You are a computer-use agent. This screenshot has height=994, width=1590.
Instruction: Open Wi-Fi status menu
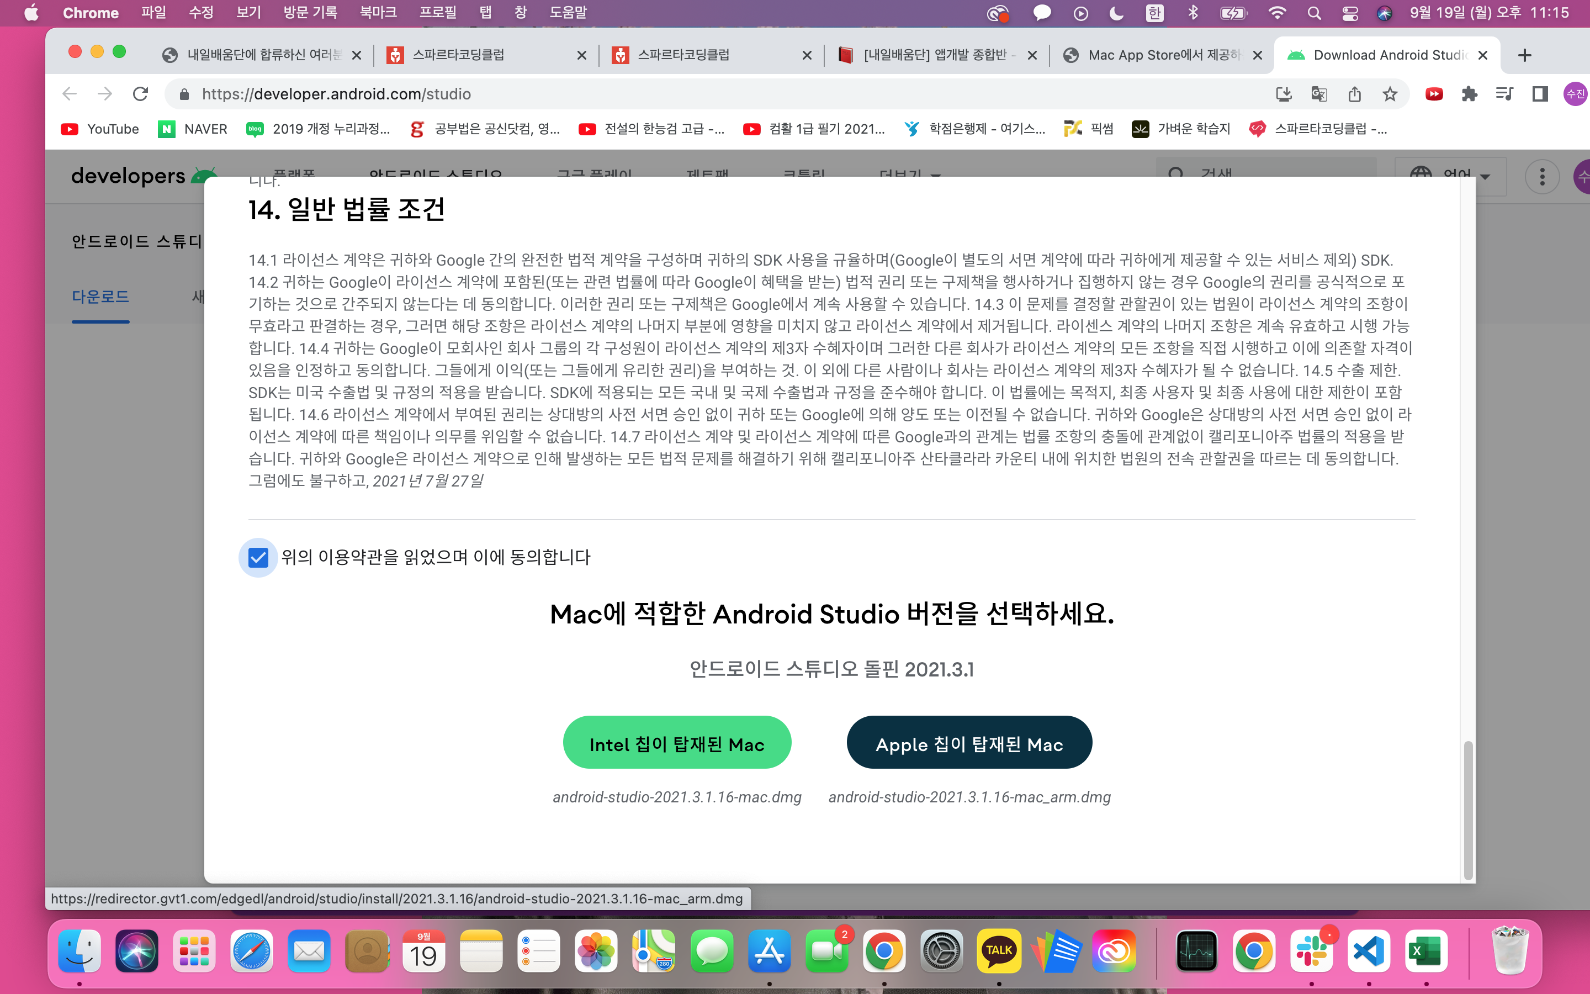click(x=1276, y=13)
